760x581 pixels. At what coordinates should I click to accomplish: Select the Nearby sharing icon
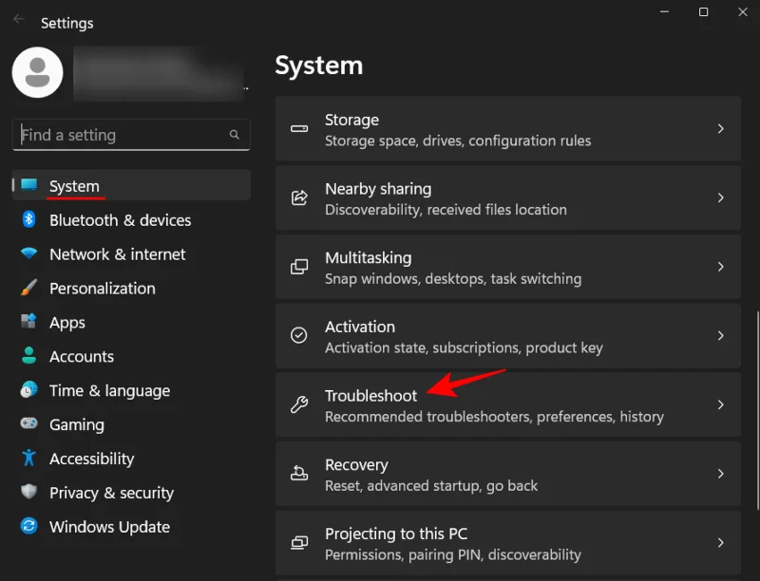[299, 198]
